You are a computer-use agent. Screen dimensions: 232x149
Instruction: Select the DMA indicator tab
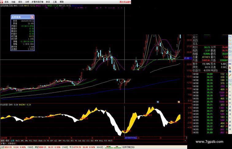click(26, 141)
